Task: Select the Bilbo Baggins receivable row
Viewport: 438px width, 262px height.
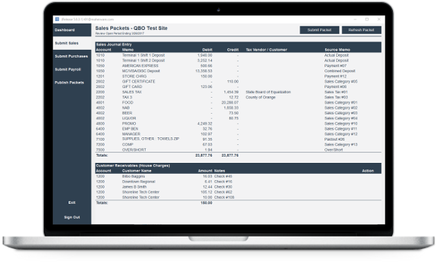Action: pos(238,176)
